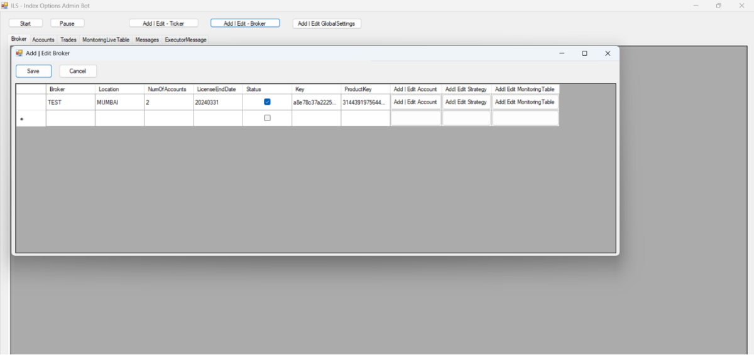Click the empty strategy button in new row
Viewport: 754px width, 355px height.
click(466, 118)
